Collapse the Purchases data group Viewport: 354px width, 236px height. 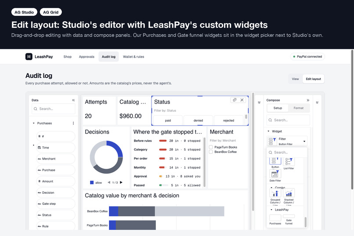(34, 123)
